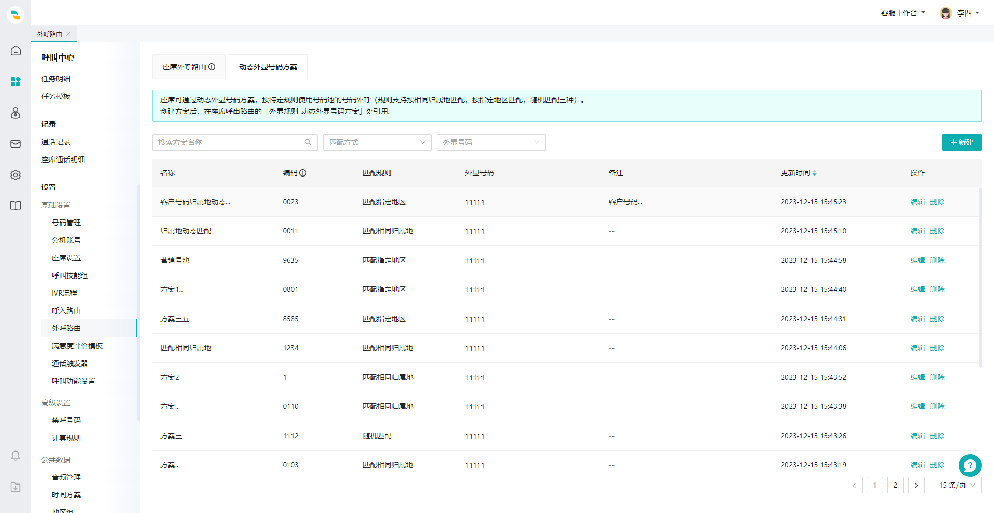Delete the row with code 0103

937,465
